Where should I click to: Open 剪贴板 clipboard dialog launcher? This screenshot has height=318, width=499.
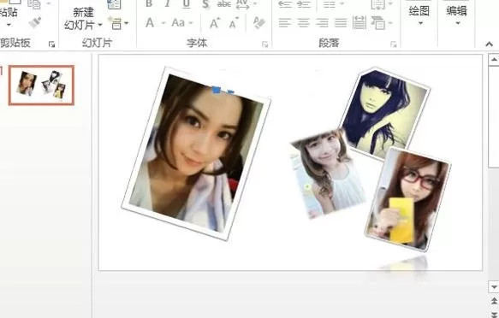point(52,44)
